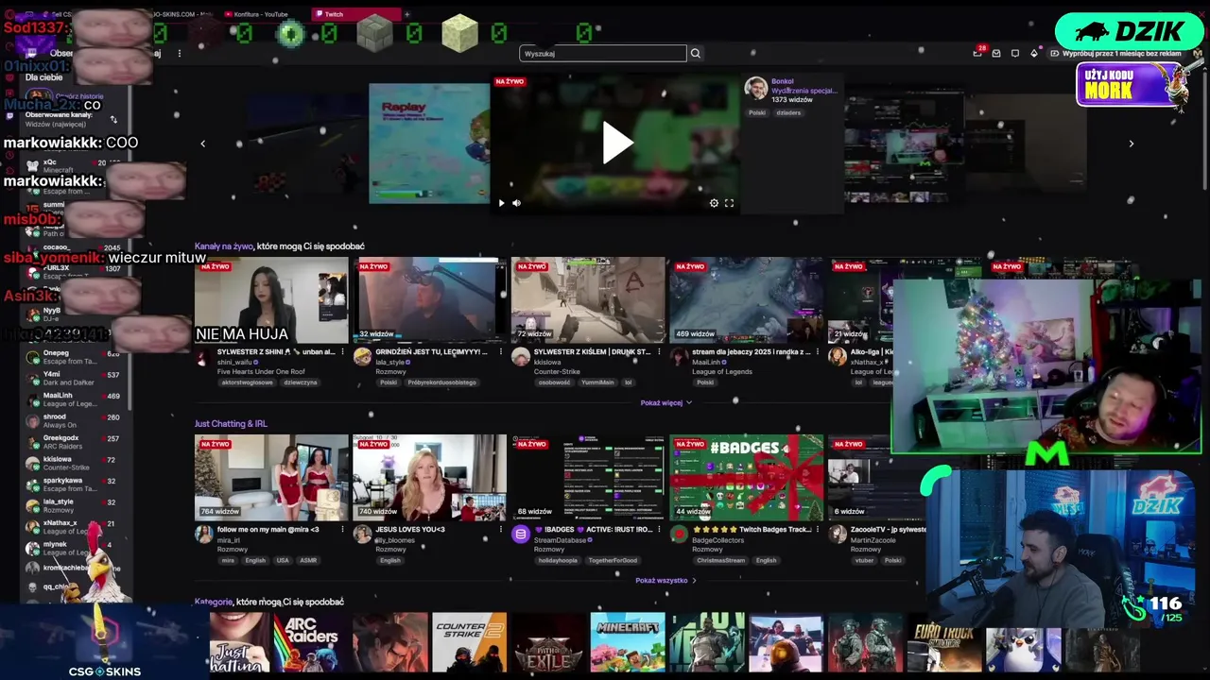
Task: Open Minecraft category card
Action: [x=628, y=642]
